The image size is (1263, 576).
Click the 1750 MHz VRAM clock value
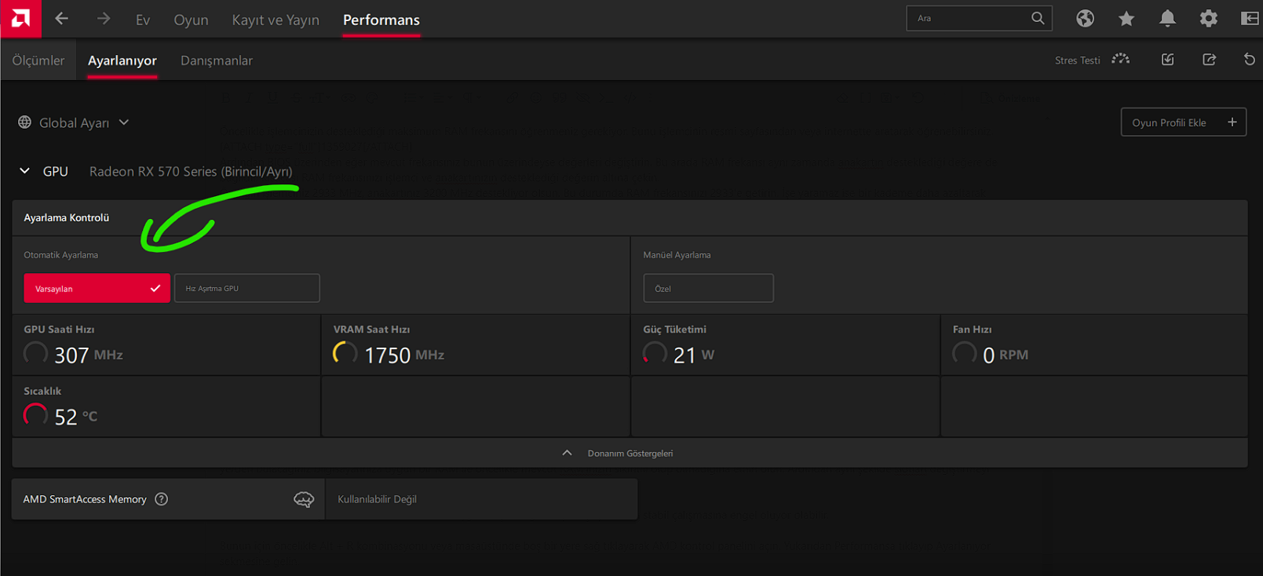(x=404, y=355)
